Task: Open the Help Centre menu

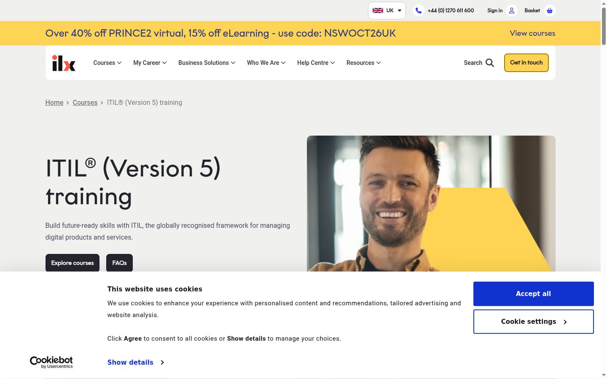Action: [316, 63]
